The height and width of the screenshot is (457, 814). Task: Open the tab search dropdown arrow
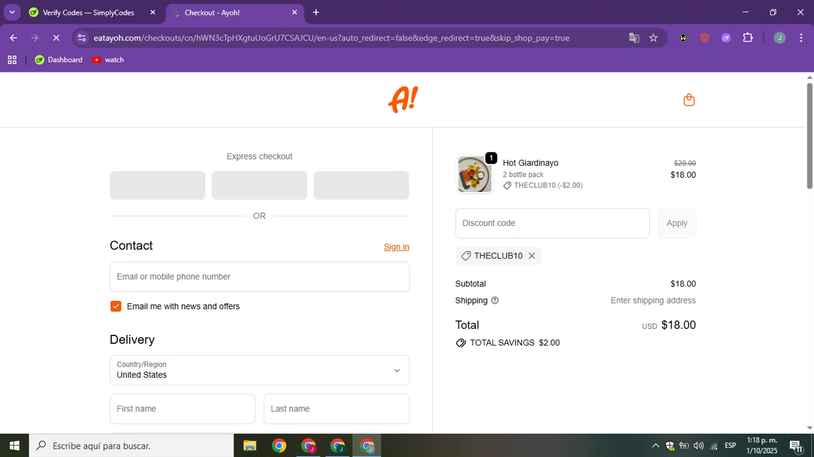(12, 12)
